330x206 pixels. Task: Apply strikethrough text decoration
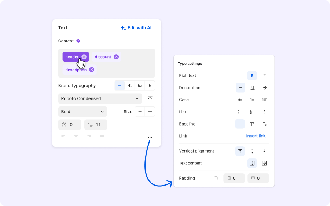pyautogui.click(x=264, y=88)
